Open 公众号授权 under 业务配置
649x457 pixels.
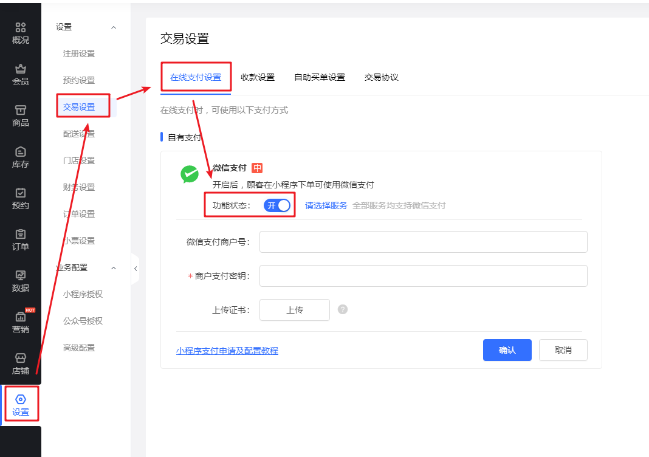83,321
